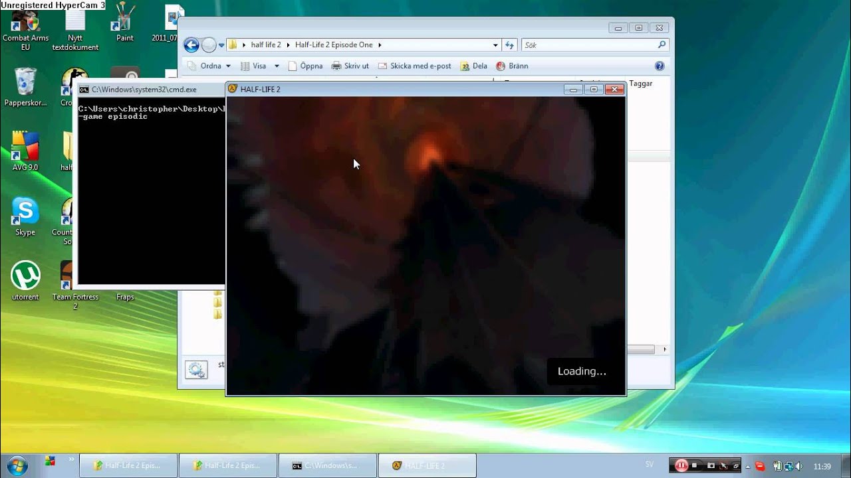Expand the Visa dropdown arrow
The height and width of the screenshot is (478, 851).
277,66
